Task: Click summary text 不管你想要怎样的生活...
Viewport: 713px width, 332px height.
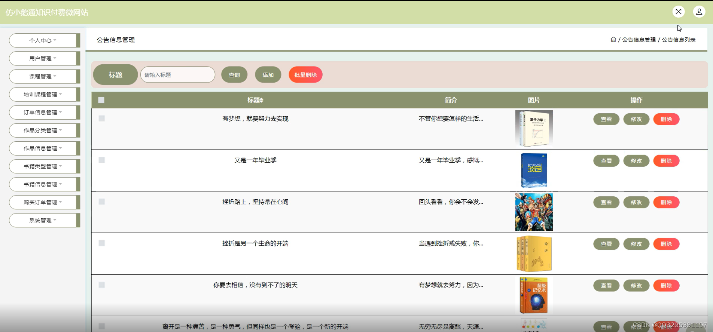Action: click(x=451, y=119)
